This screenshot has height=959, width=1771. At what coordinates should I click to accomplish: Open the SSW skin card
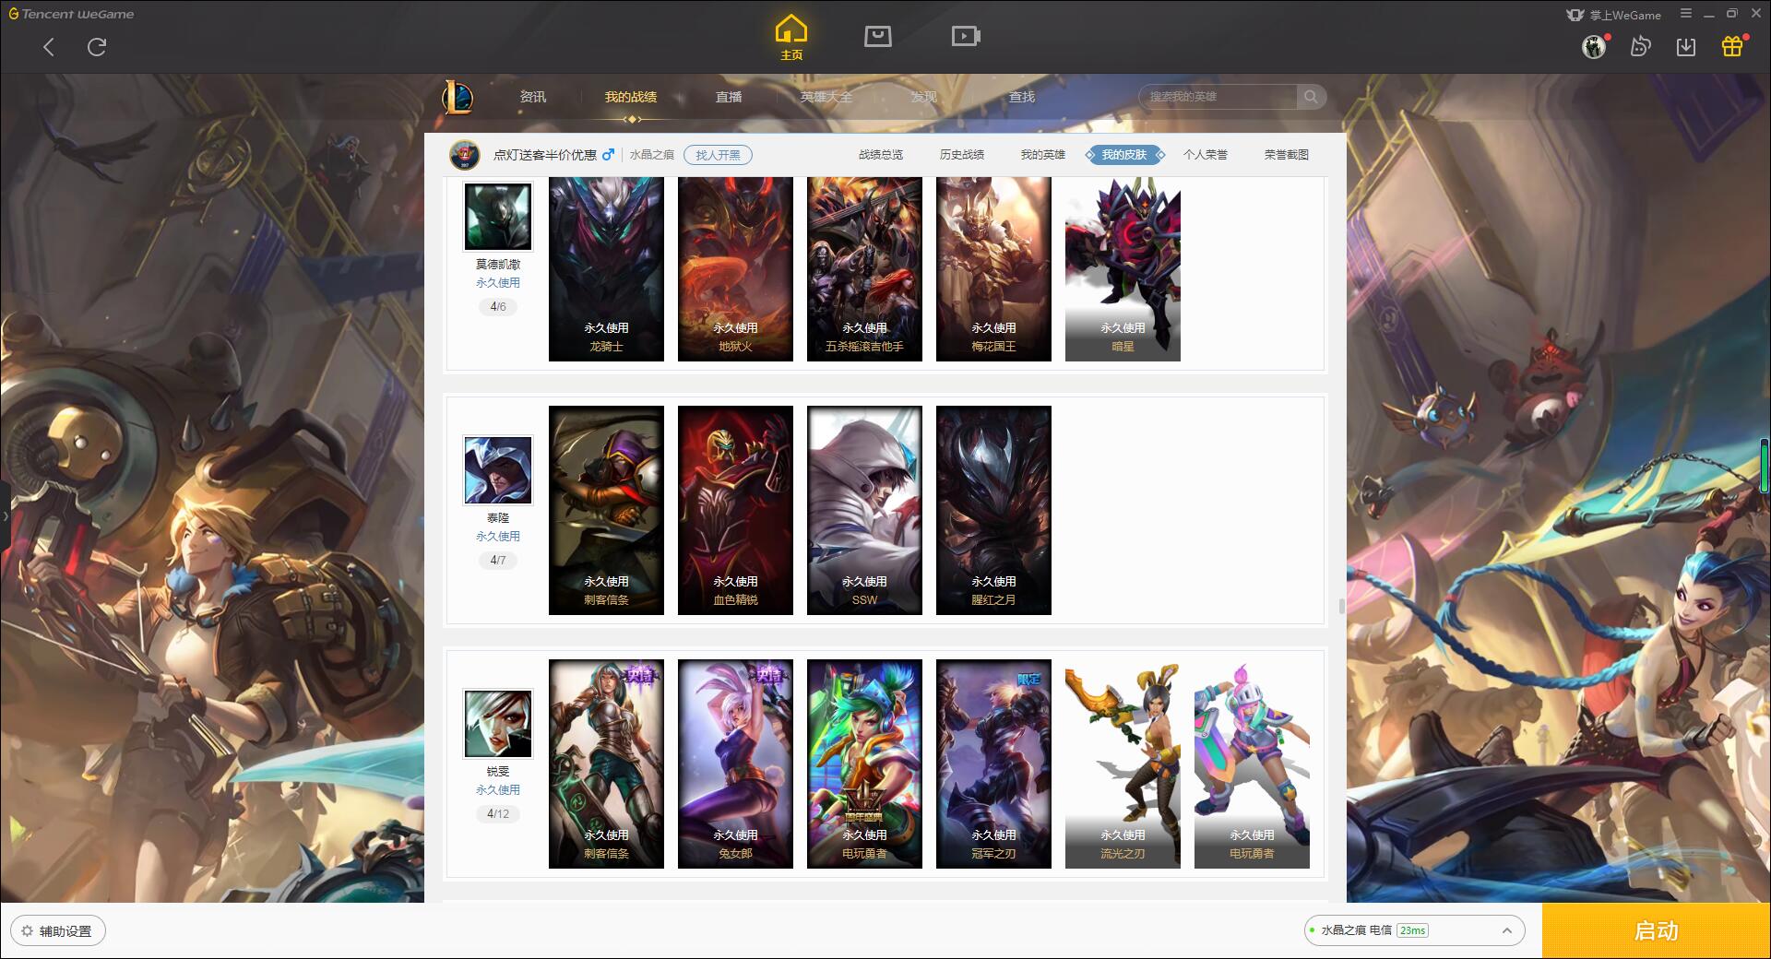[x=864, y=510]
